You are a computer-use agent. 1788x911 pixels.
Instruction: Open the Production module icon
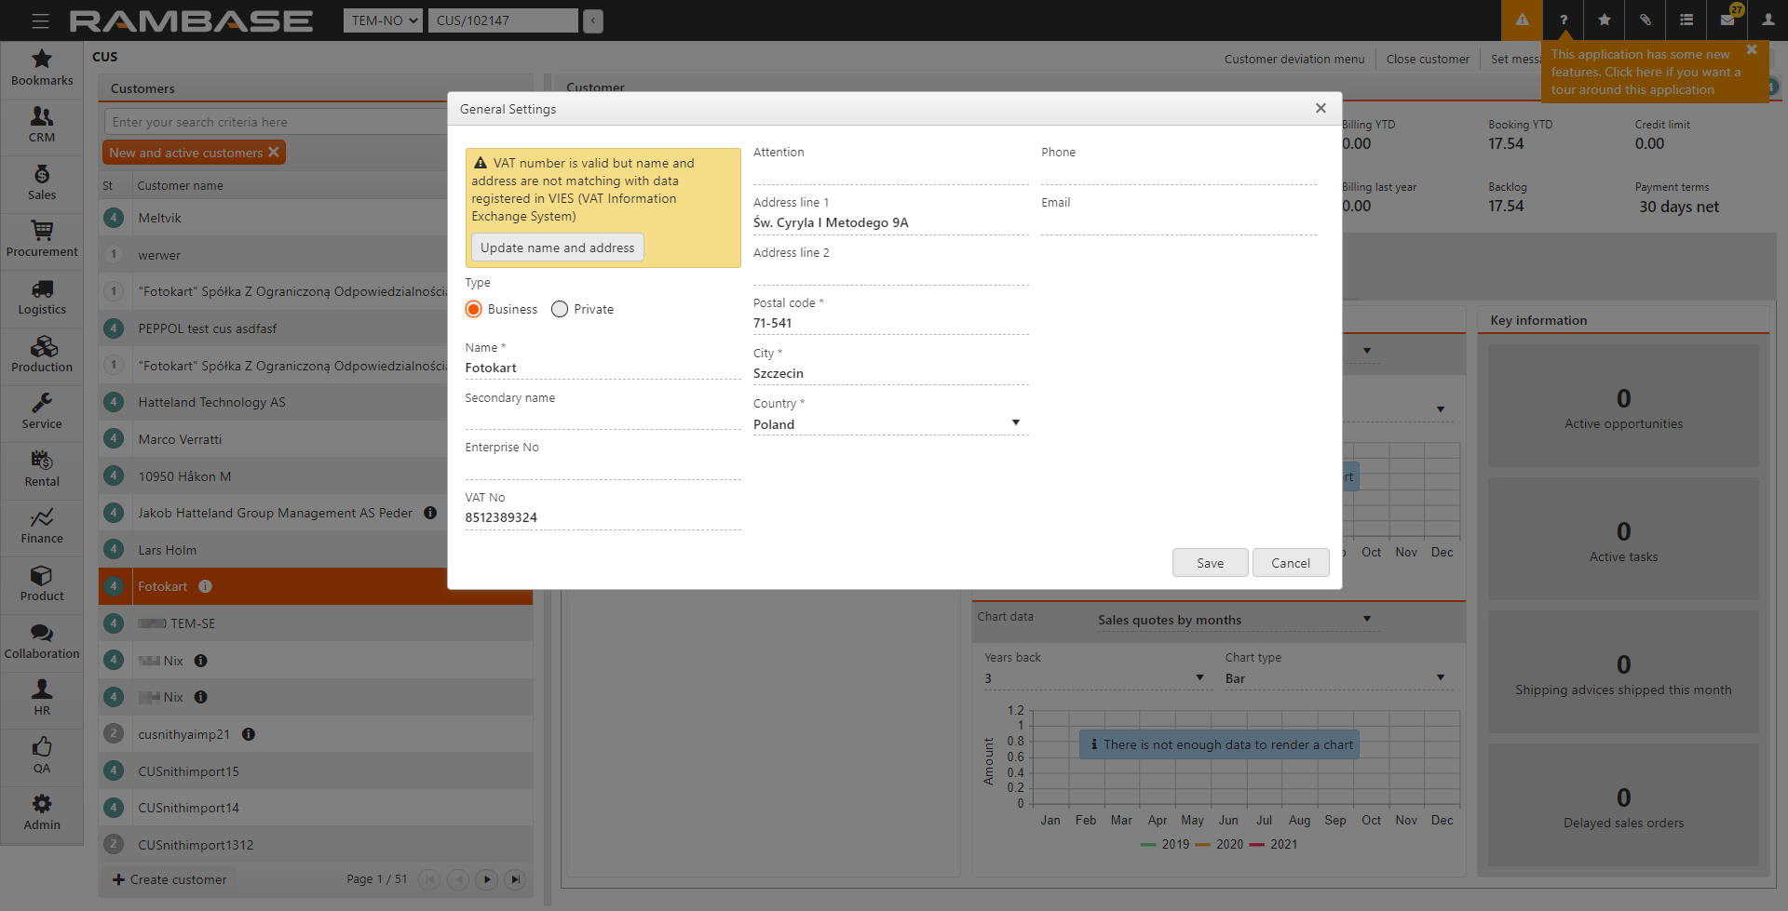(42, 347)
